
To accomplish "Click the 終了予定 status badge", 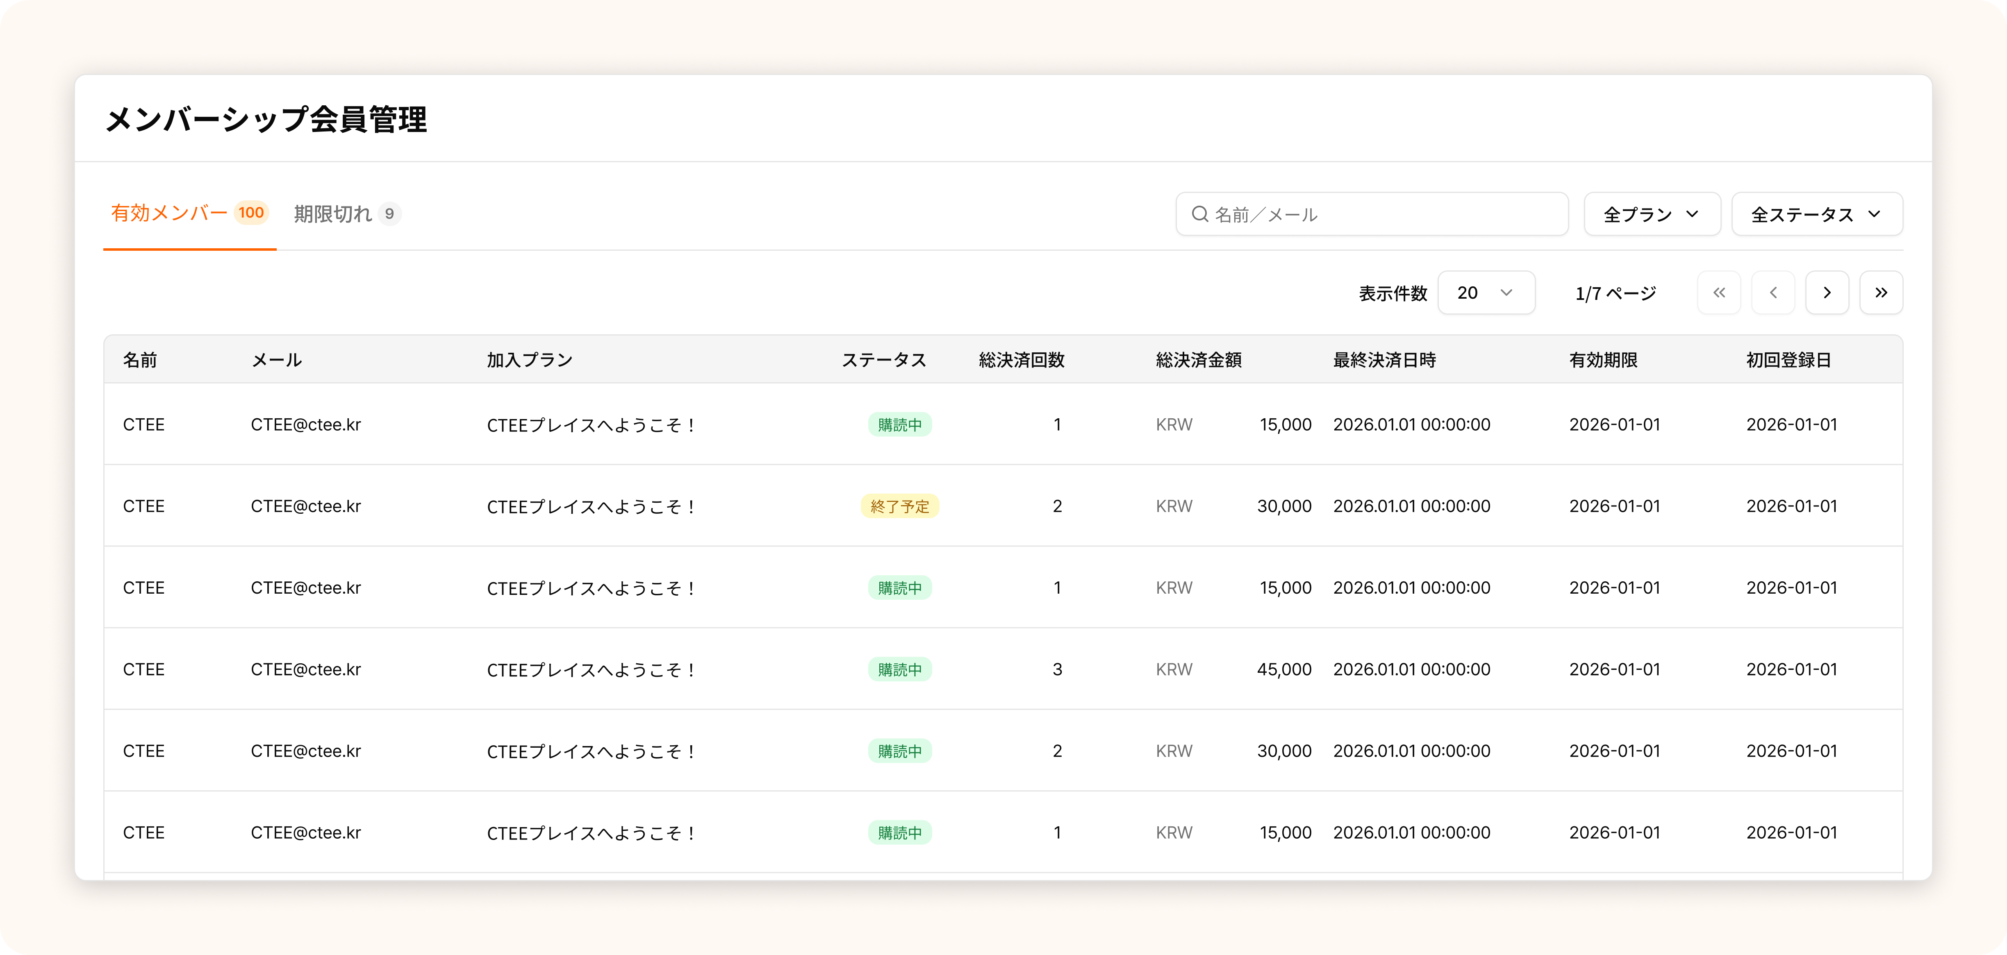I will [899, 506].
